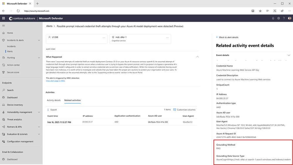
Task: Open more options for mdc-d4ai-1 card
Action: [x=167, y=38]
